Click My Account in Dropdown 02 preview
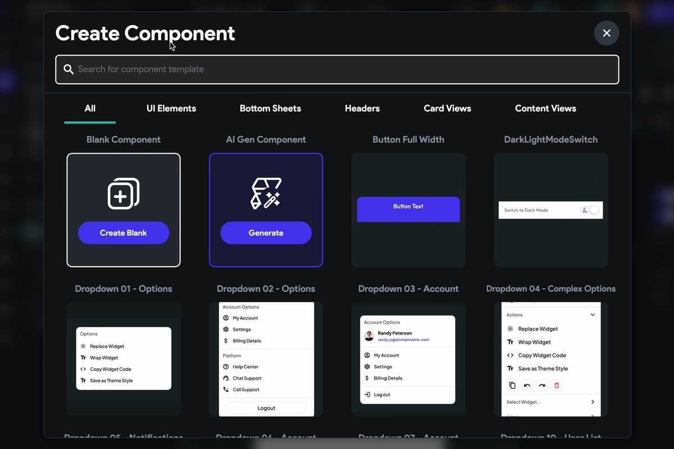 pyautogui.click(x=245, y=318)
